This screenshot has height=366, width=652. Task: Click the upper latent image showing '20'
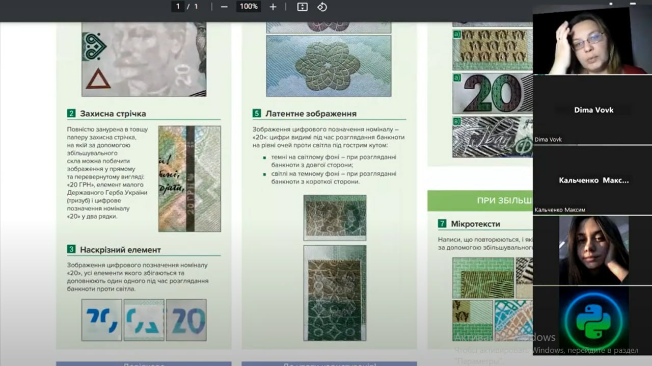pos(335,218)
